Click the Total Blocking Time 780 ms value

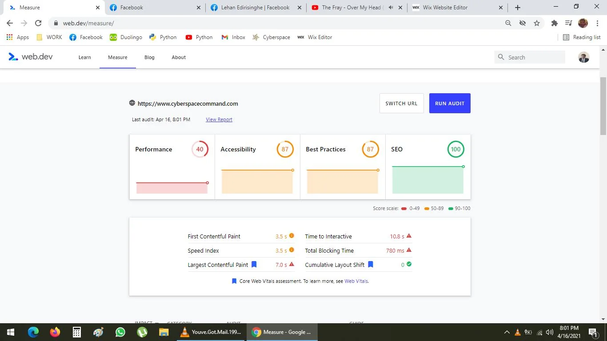click(395, 250)
